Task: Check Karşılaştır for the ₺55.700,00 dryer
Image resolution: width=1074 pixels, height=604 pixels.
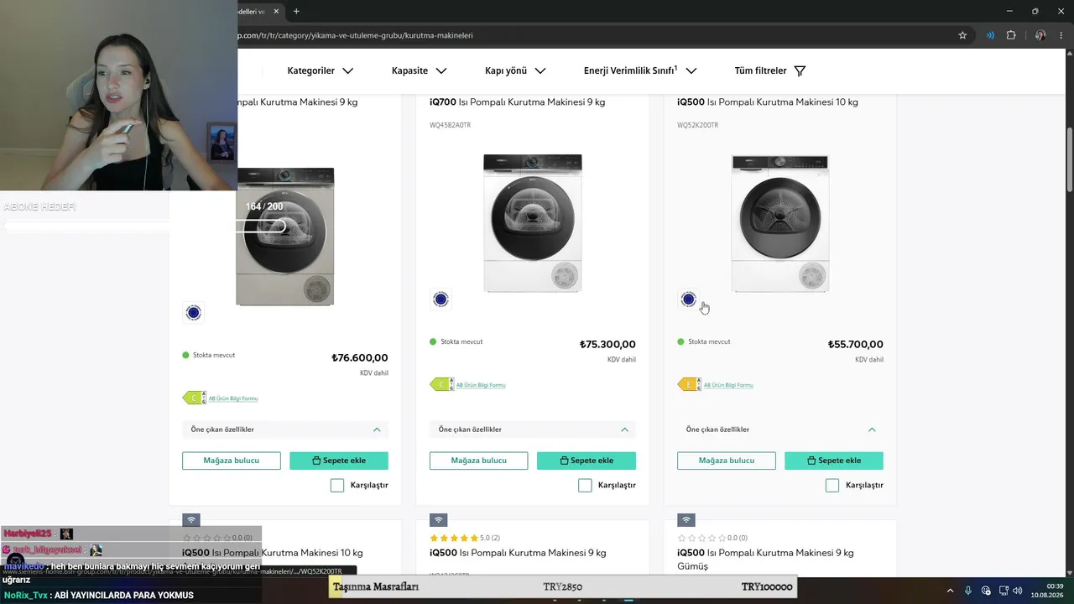Action: coord(832,485)
